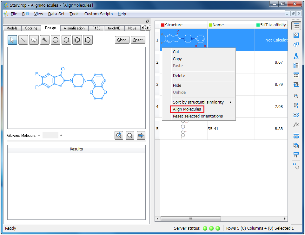This screenshot has height=235, width=305.
Task: Choose the wedge bond tool
Action: coord(45,40)
